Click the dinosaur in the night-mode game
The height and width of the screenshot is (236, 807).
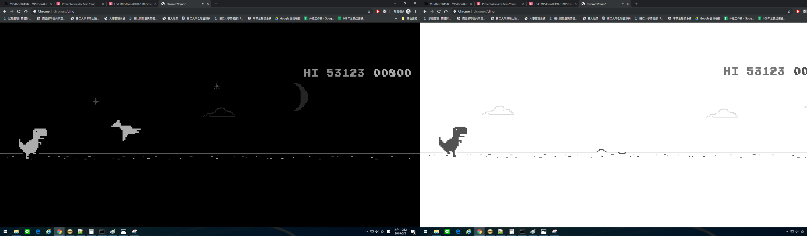tap(33, 143)
